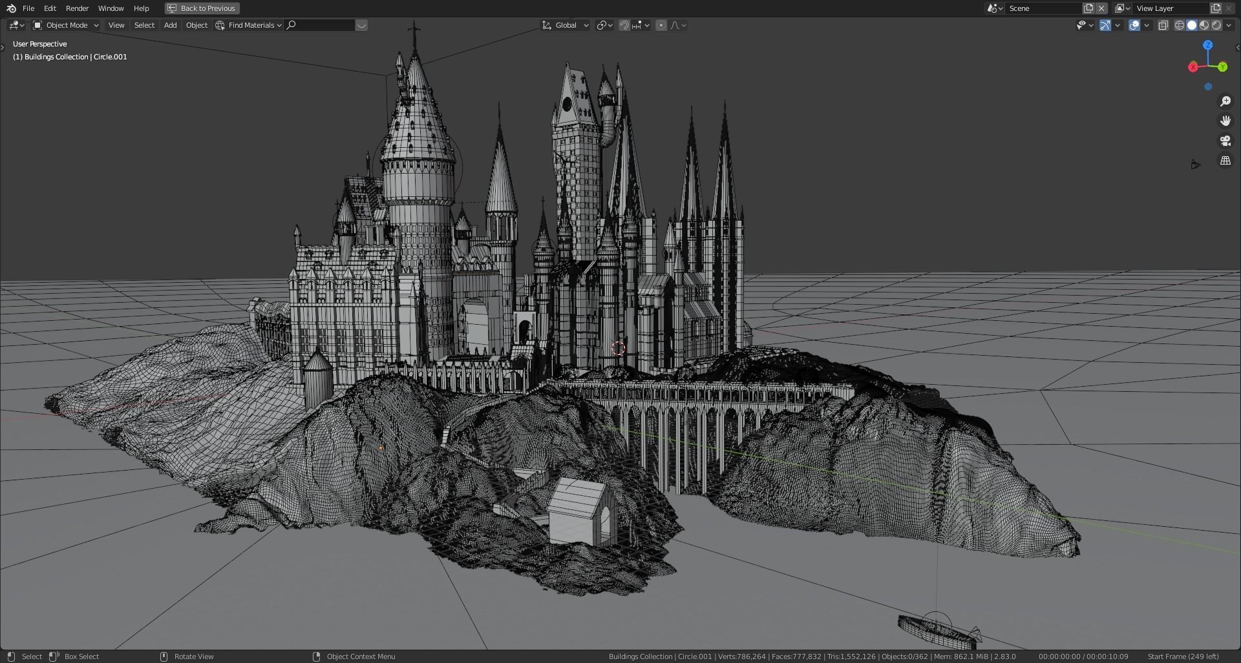Open the viewport shading options dropdown
This screenshot has height=663, width=1241.
pos(1229,25)
